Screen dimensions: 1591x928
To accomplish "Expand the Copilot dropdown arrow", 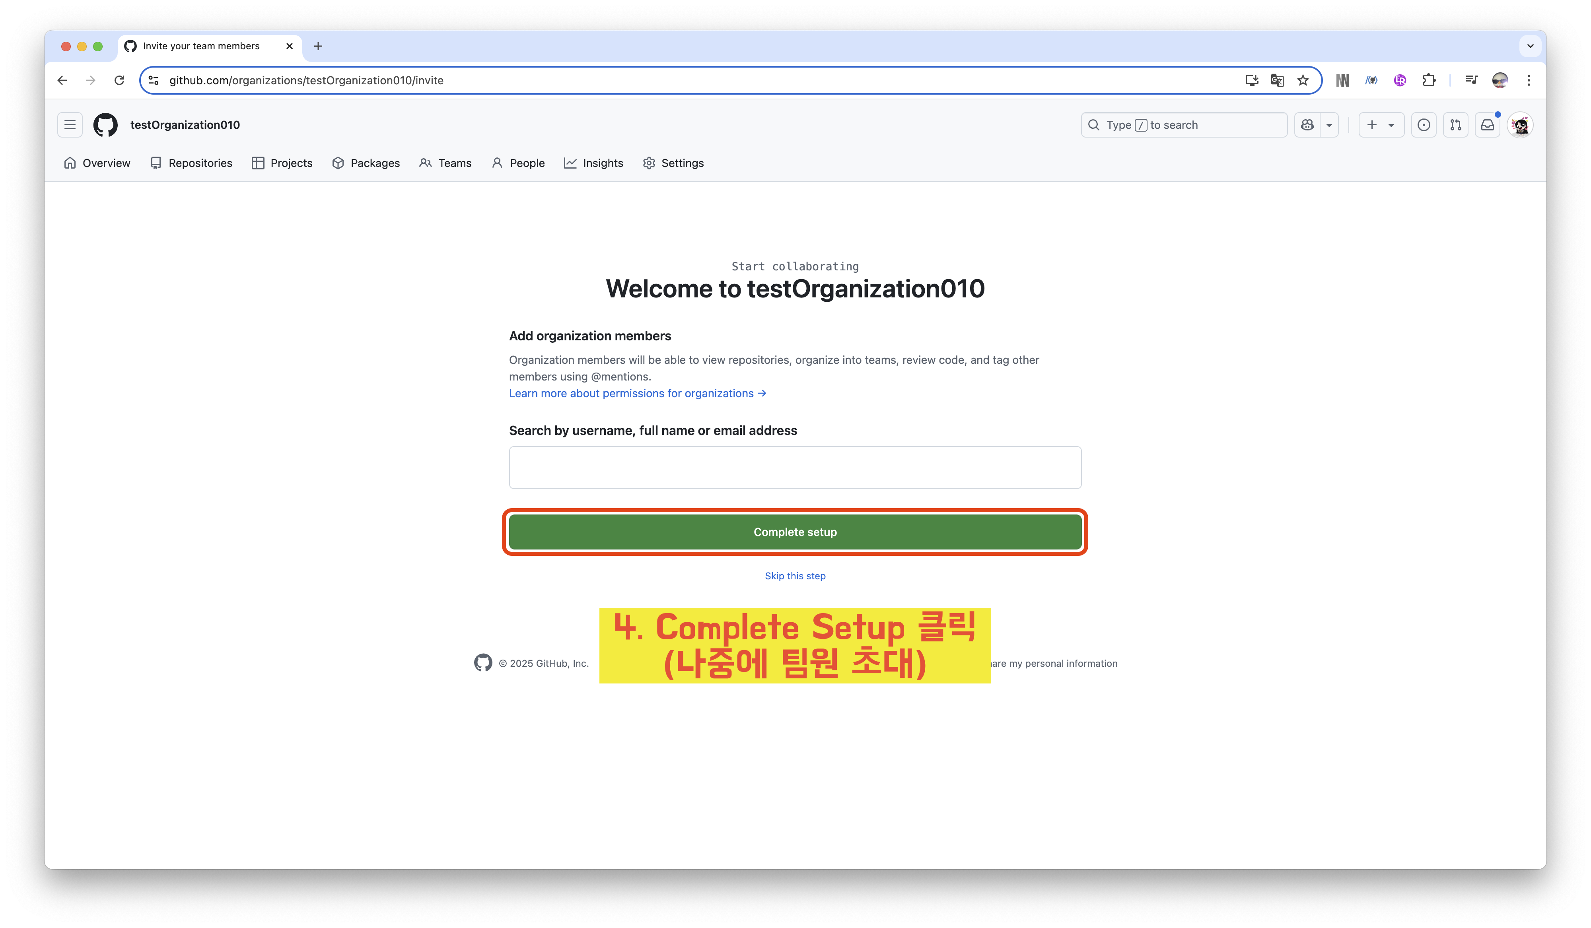I will pos(1329,125).
